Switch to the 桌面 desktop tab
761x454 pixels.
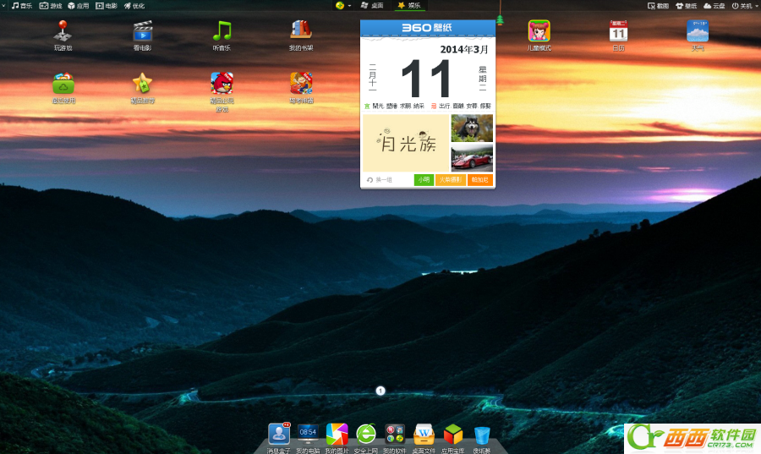(372, 5)
